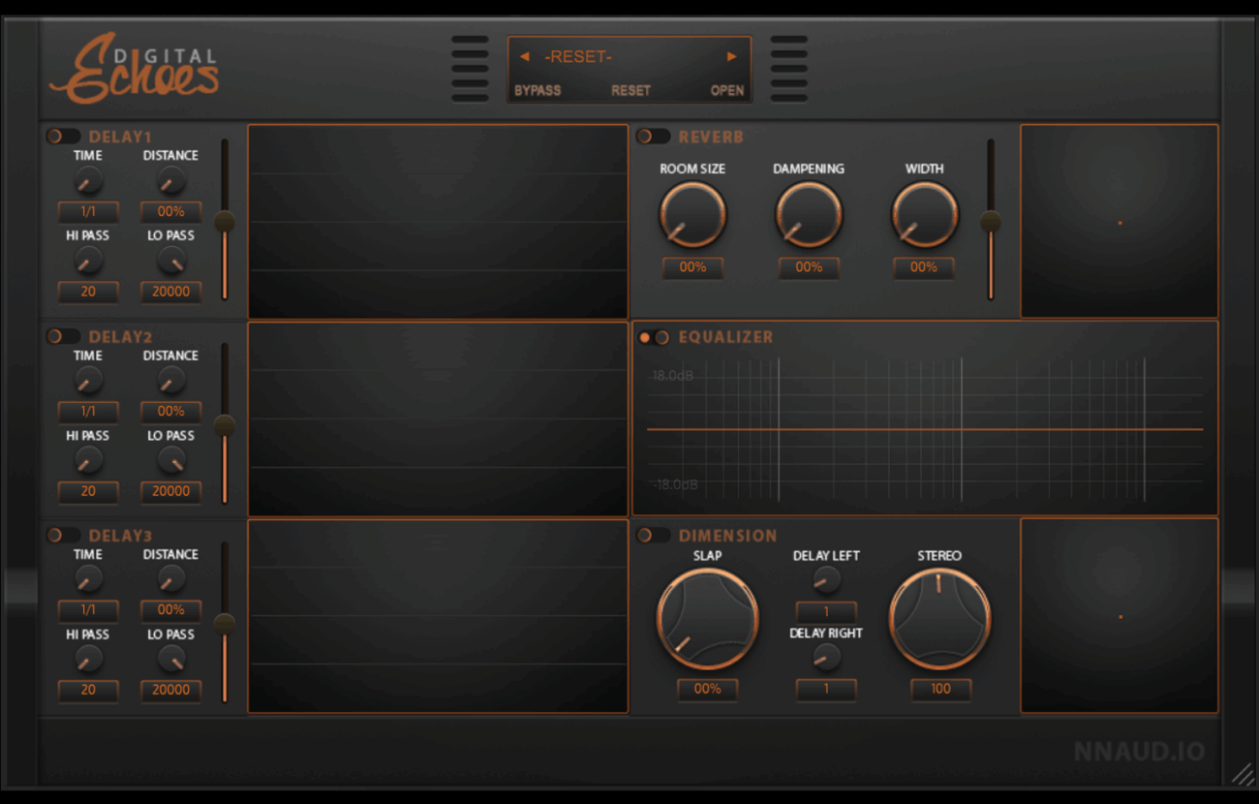This screenshot has width=1259, height=804.
Task: Turn on the Reverb toggle switch
Action: tap(653, 137)
